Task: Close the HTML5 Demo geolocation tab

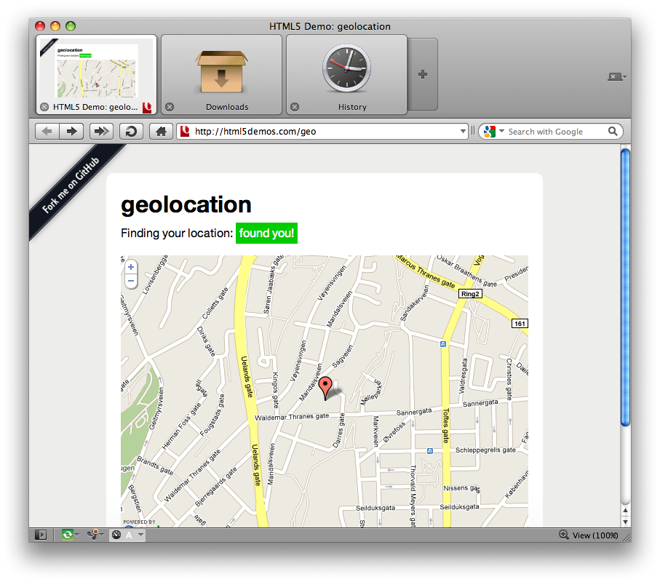Action: click(x=44, y=107)
